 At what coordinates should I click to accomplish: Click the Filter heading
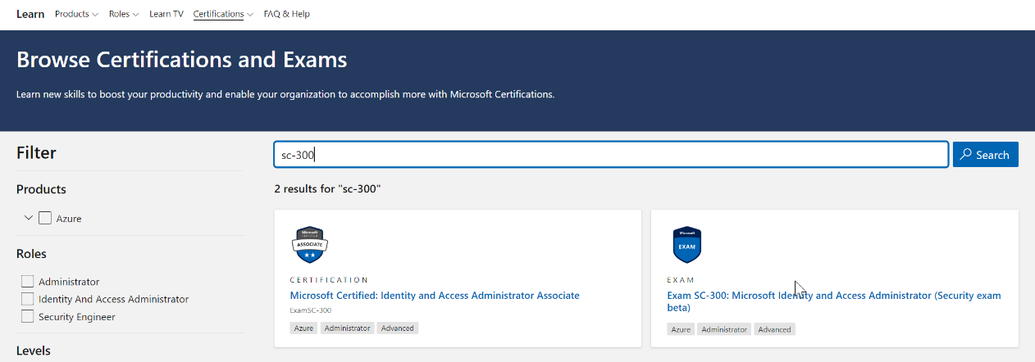(36, 153)
